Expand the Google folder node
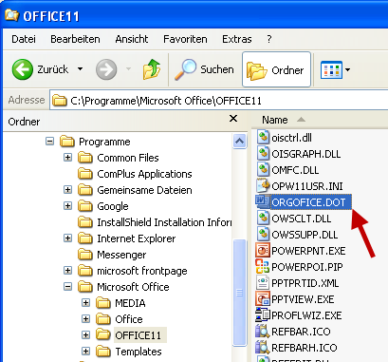The width and height of the screenshot is (388, 362). pyautogui.click(x=67, y=206)
